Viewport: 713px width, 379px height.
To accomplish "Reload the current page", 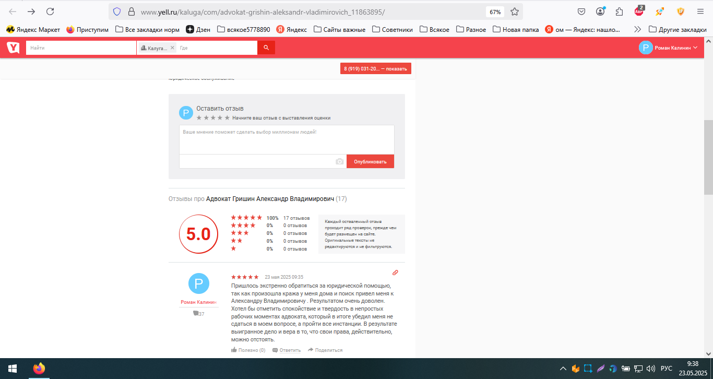I will coord(50,11).
